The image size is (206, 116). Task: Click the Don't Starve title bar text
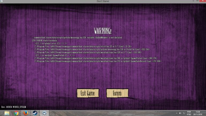pos(103,1)
